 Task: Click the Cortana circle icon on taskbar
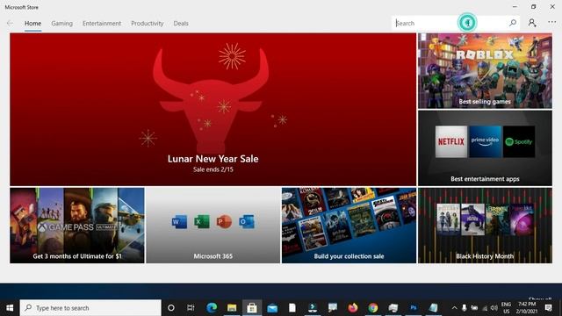[171, 308]
